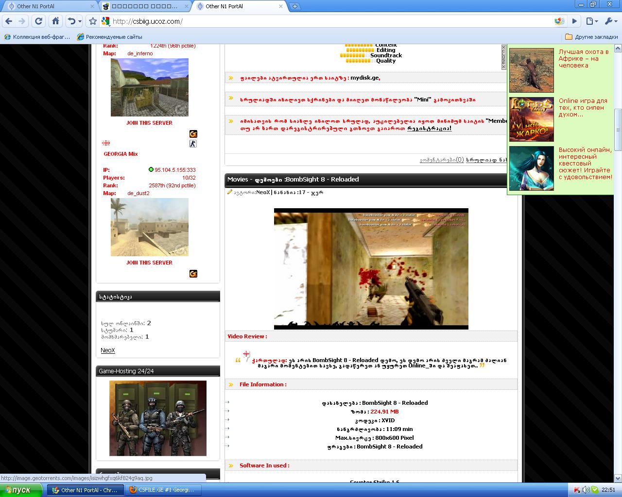Click the underlined registration link in the red notice
Viewport: 622px width, 497px height.
coord(430,128)
